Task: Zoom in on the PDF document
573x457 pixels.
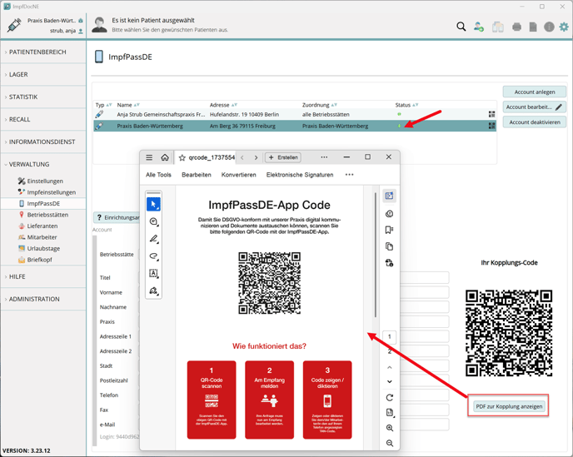Action: tap(390, 428)
